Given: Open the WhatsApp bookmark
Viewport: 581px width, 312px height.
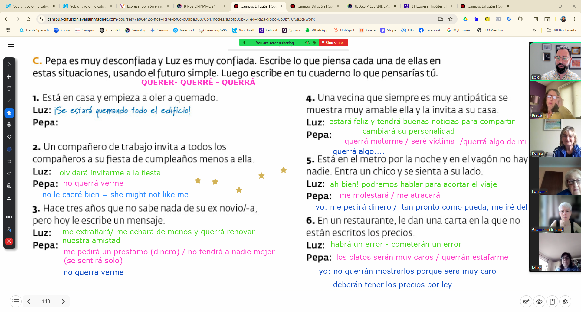Looking at the screenshot, I should click(317, 30).
